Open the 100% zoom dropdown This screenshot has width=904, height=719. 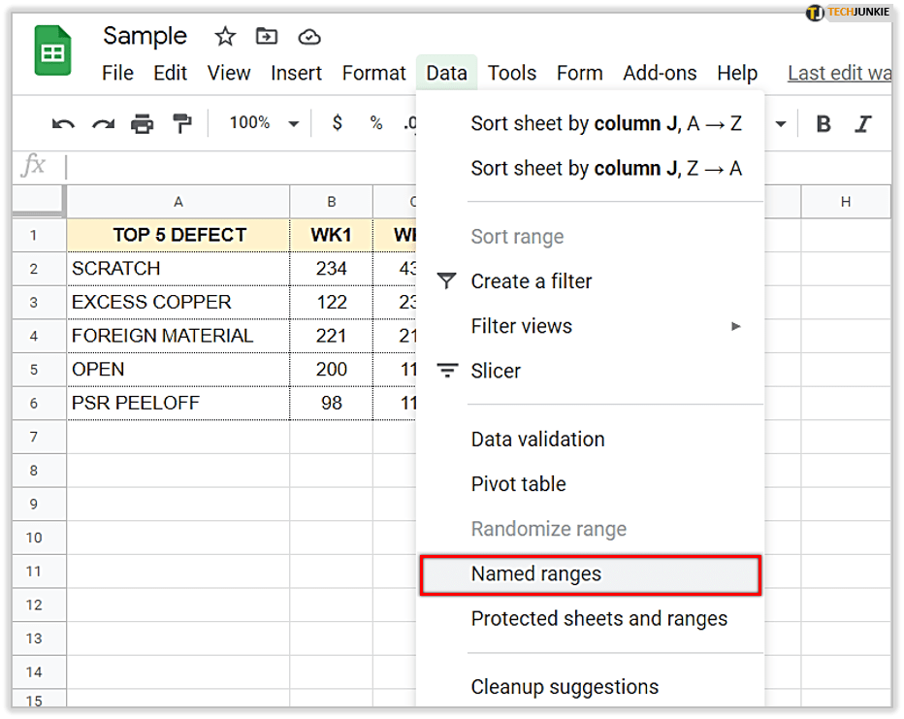[264, 123]
